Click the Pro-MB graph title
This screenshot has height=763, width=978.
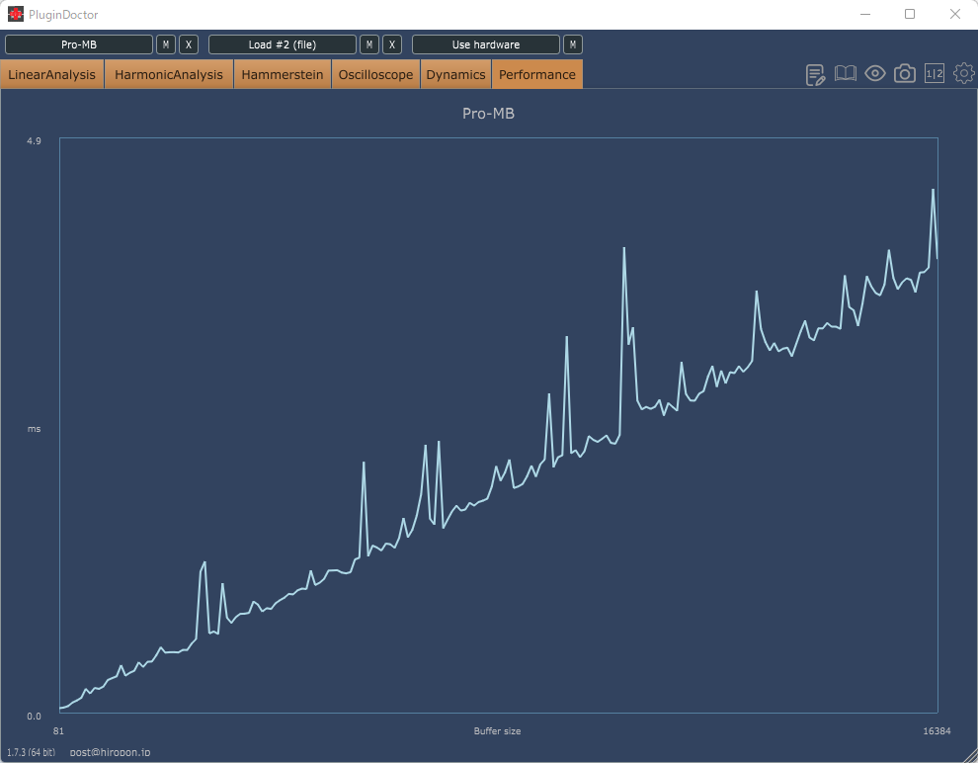(488, 114)
